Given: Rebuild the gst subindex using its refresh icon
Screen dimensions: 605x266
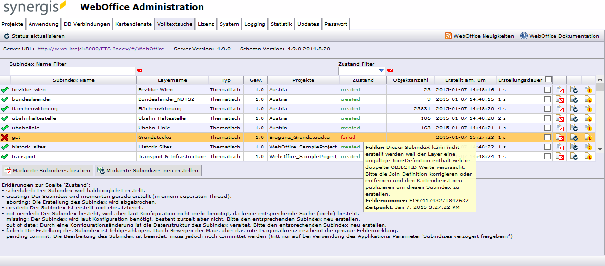Looking at the screenshot, I should [574, 138].
